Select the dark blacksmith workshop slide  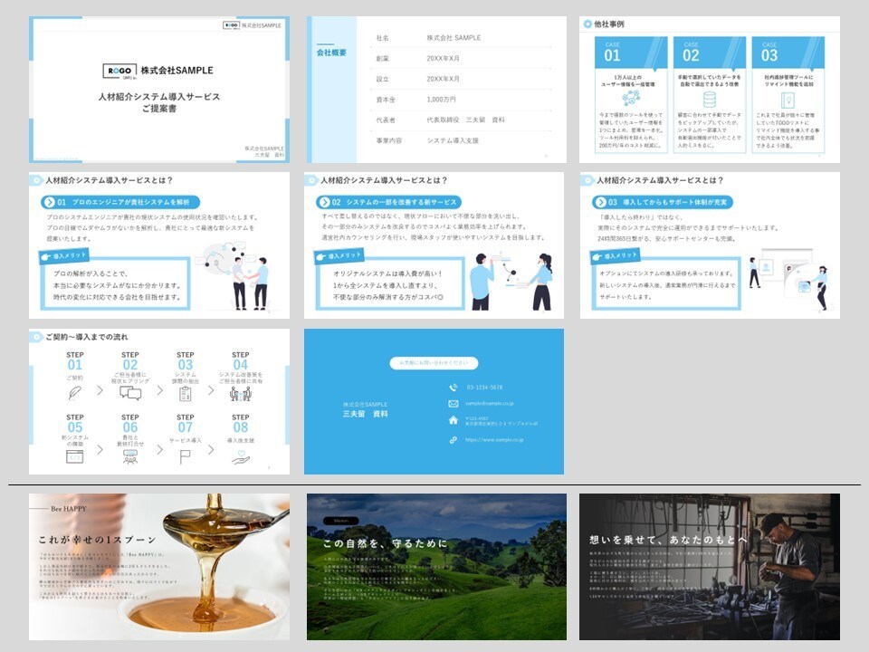[710, 567]
